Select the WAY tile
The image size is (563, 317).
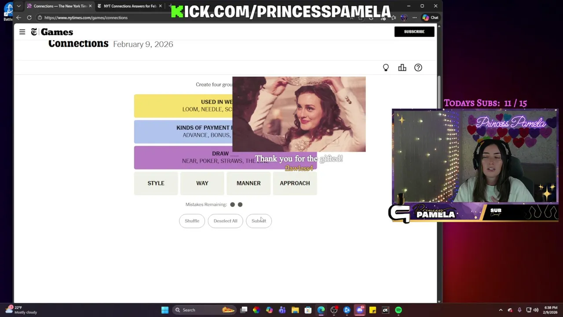pyautogui.click(x=202, y=183)
